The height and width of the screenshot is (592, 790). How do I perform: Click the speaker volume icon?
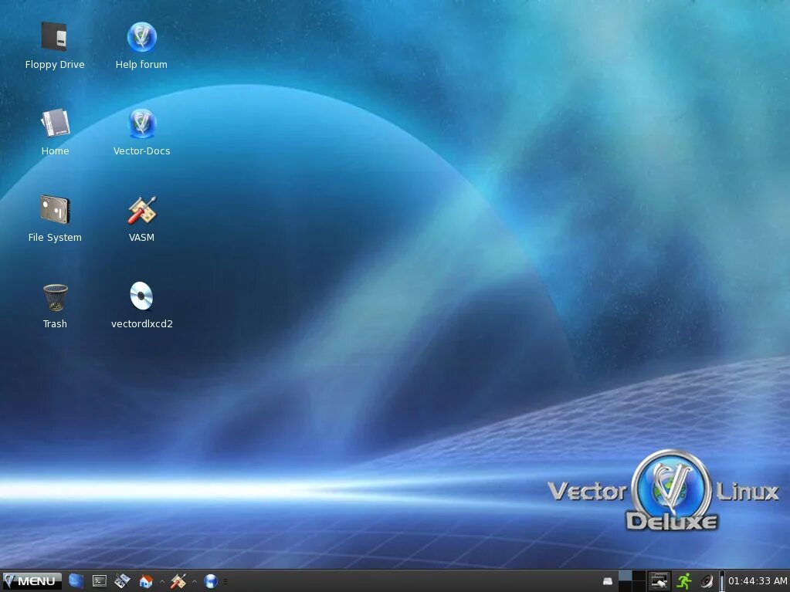(x=707, y=581)
